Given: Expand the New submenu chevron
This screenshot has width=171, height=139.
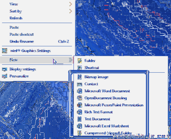Looking at the screenshot, I should coord(71,60).
